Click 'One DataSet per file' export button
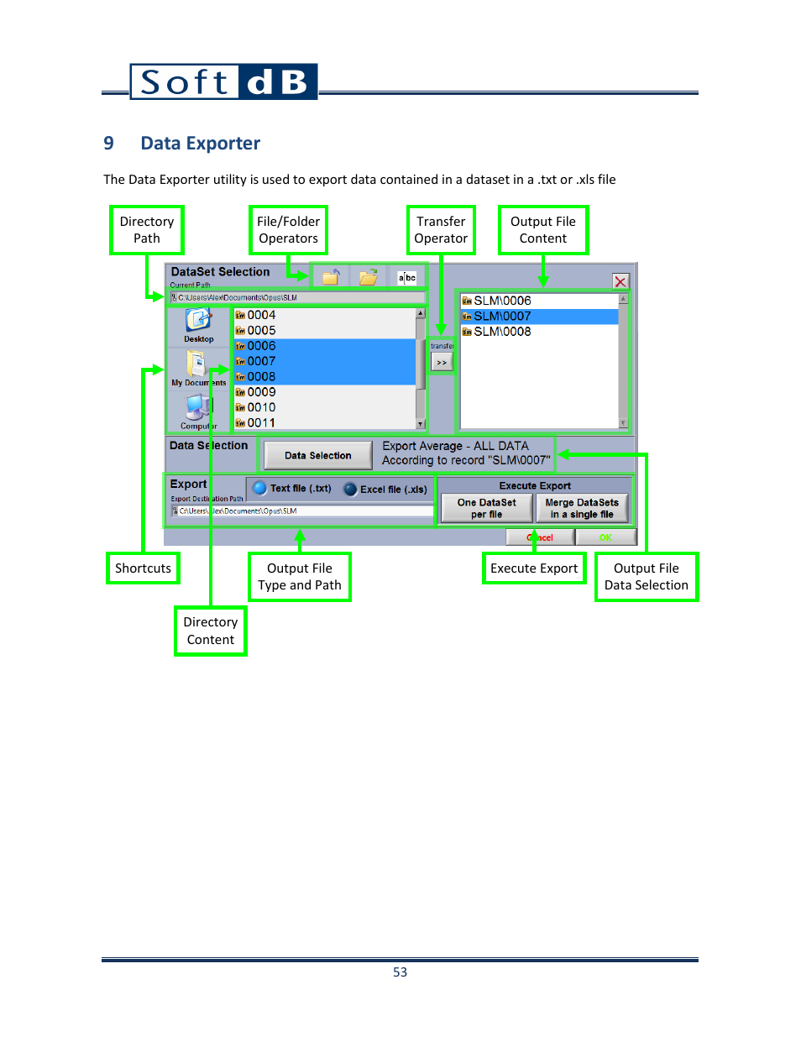801x1037 pixels. (x=487, y=508)
